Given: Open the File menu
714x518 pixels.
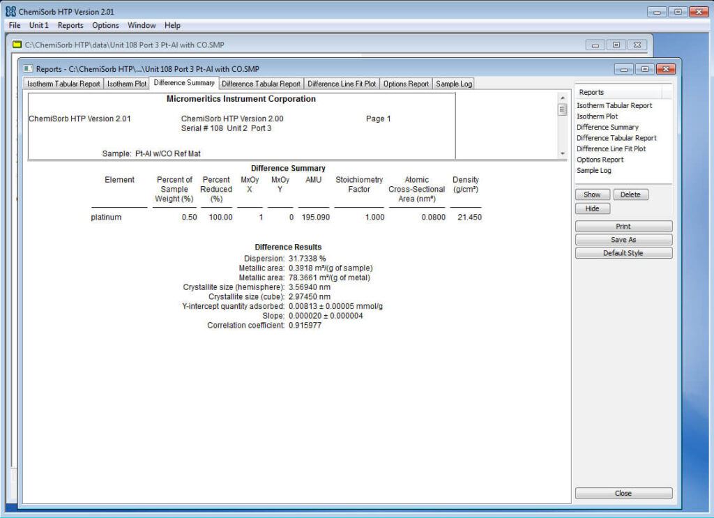Looking at the screenshot, I should tap(13, 25).
